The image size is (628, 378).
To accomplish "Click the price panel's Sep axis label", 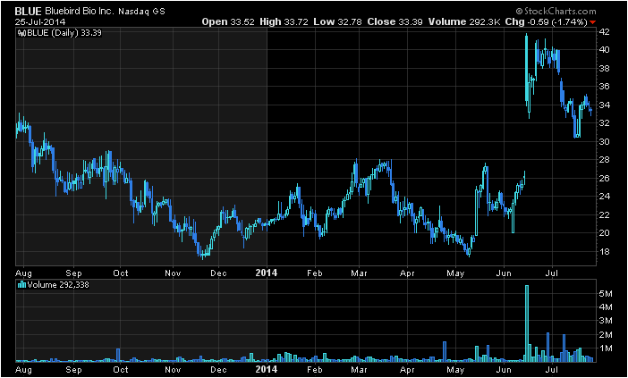I will click(x=73, y=273).
